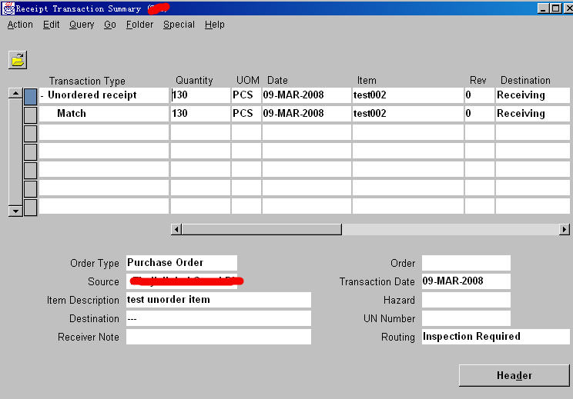Click the Match transaction type cell
Screen dimensions: 573x399
(x=104, y=114)
